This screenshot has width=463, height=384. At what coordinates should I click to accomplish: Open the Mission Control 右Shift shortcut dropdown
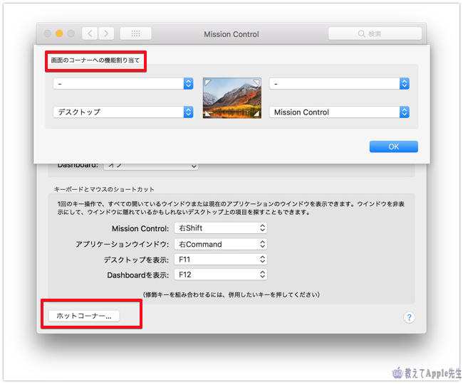coord(221,228)
